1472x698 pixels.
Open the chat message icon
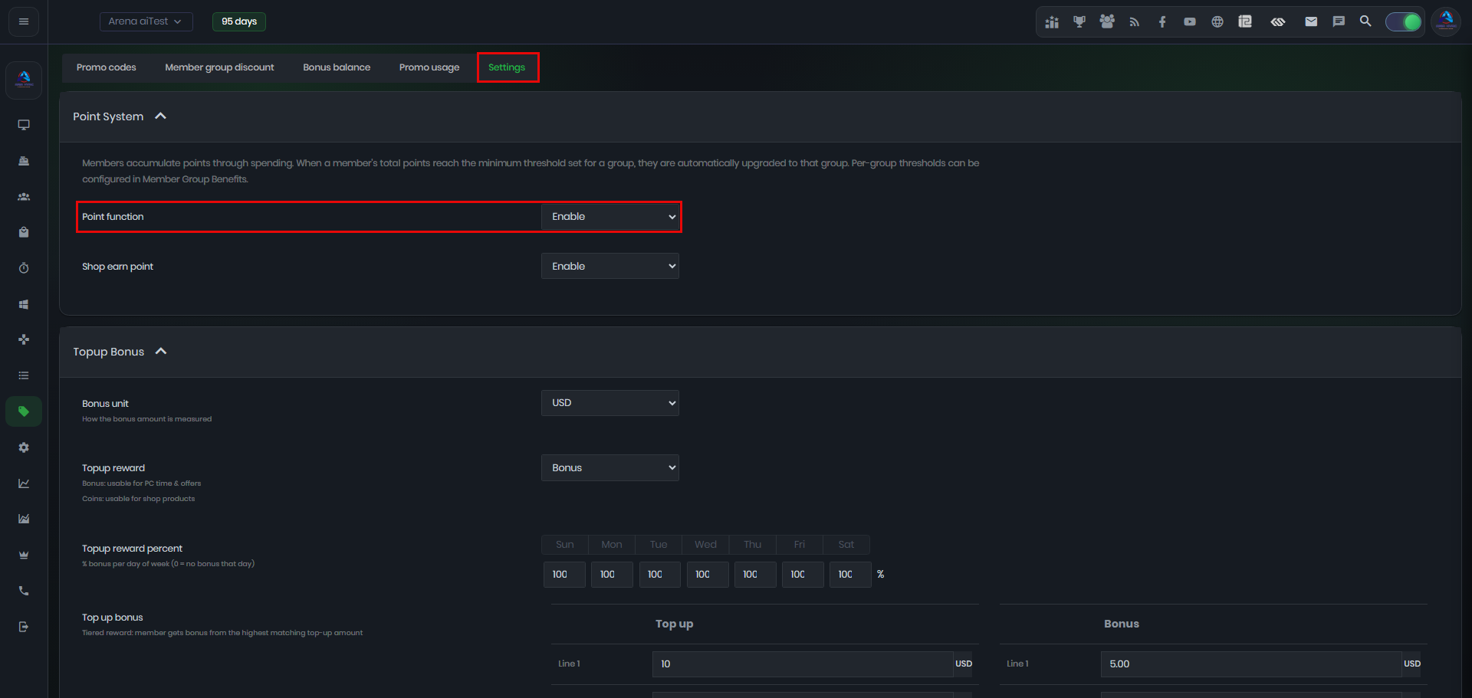point(1339,22)
